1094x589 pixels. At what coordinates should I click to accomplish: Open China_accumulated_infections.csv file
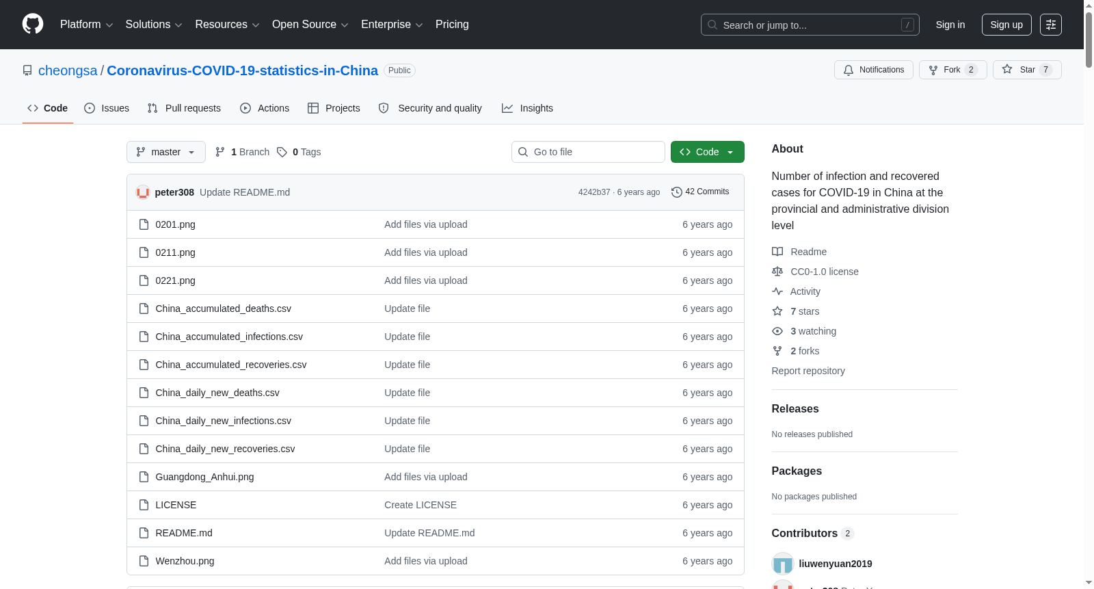(x=229, y=337)
